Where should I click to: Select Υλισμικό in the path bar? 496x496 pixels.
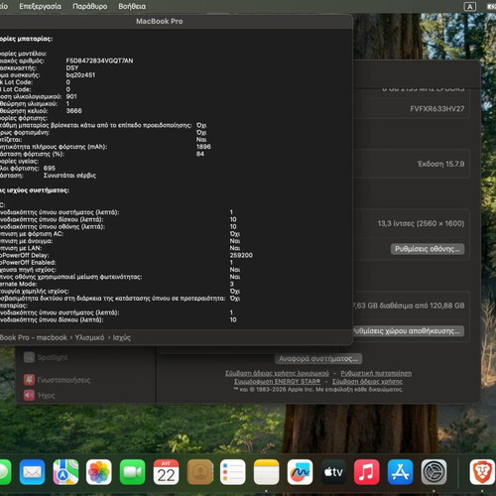[89, 337]
